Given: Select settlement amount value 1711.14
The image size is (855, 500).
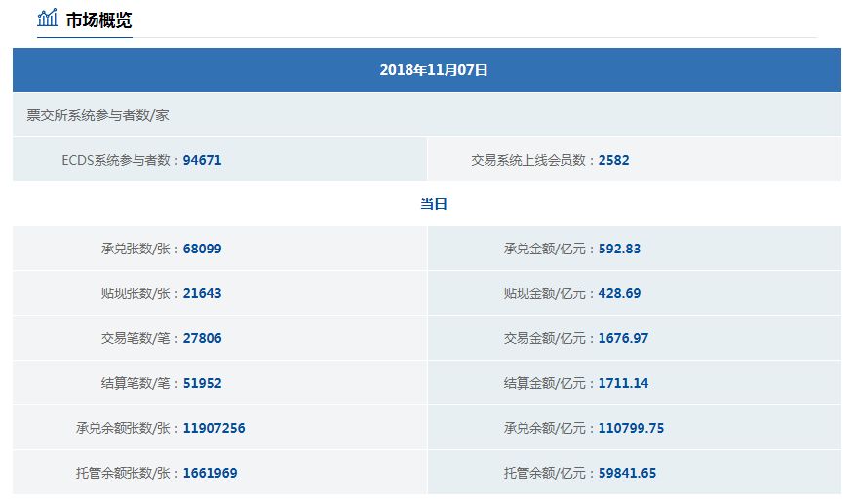Looking at the screenshot, I should click(623, 383).
